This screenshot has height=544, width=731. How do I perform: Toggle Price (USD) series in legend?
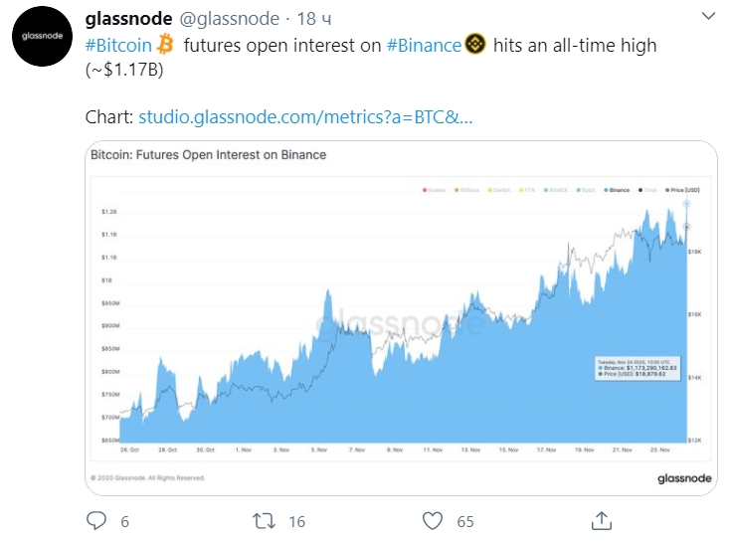click(682, 190)
